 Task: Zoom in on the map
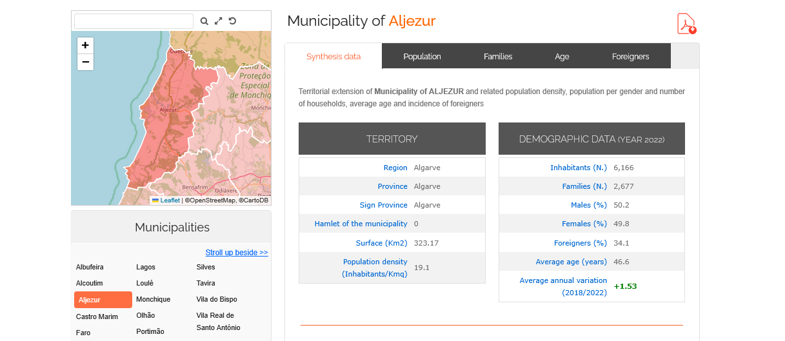(x=85, y=46)
